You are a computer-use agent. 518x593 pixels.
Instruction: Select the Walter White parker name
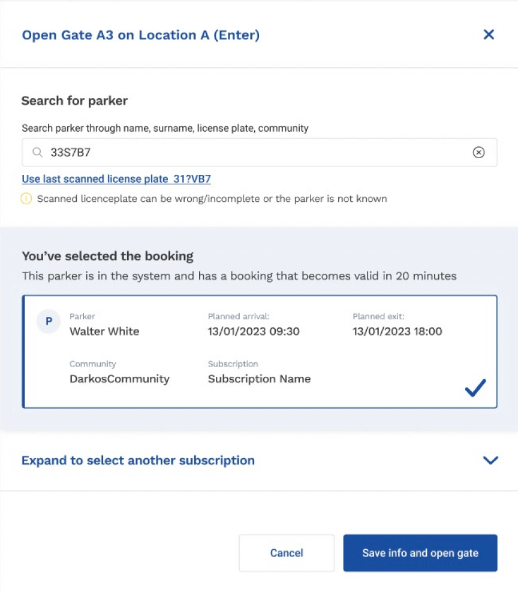point(104,331)
